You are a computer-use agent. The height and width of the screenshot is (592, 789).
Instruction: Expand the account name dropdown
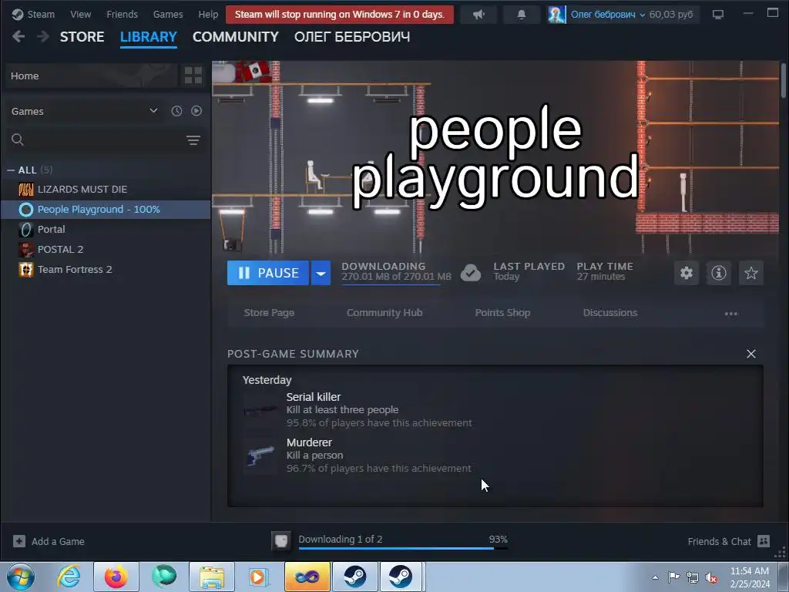point(608,15)
